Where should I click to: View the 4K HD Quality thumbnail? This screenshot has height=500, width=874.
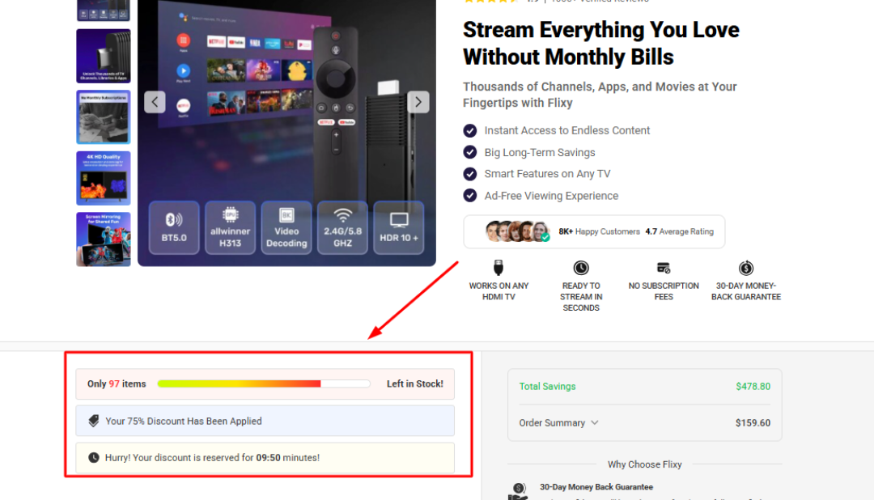click(104, 178)
